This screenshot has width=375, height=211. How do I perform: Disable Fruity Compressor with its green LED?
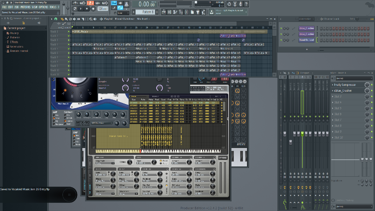(x=372, y=85)
